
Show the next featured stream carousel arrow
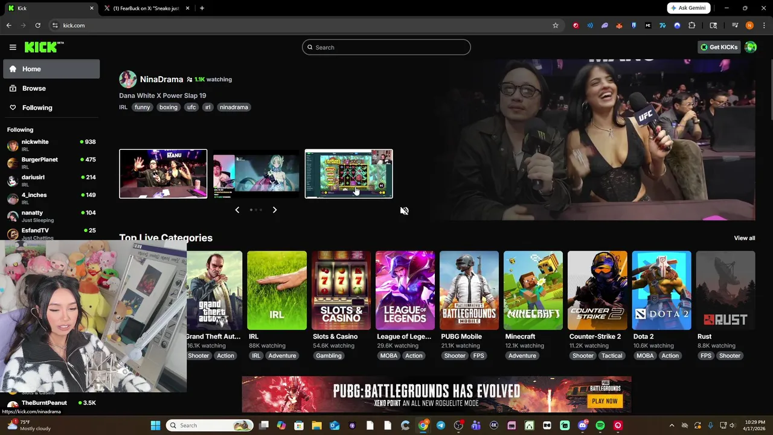[274, 210]
